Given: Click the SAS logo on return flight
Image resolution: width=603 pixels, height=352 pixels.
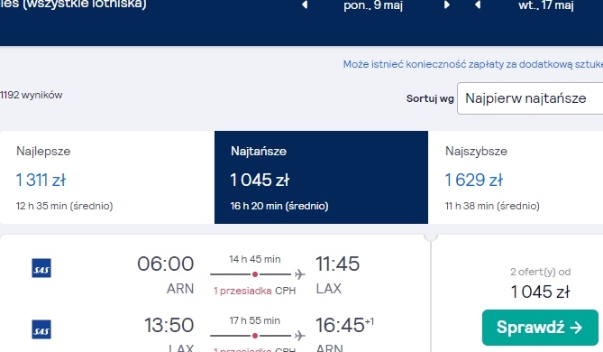Looking at the screenshot, I should coord(41,329).
